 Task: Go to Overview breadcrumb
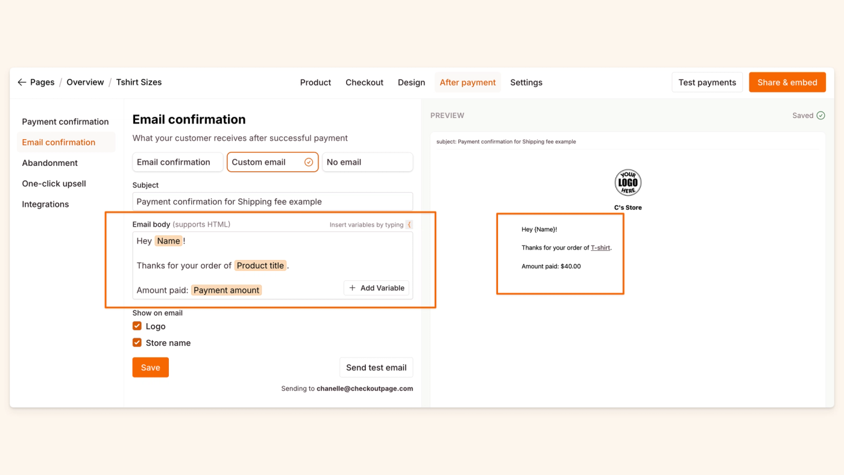[85, 83]
